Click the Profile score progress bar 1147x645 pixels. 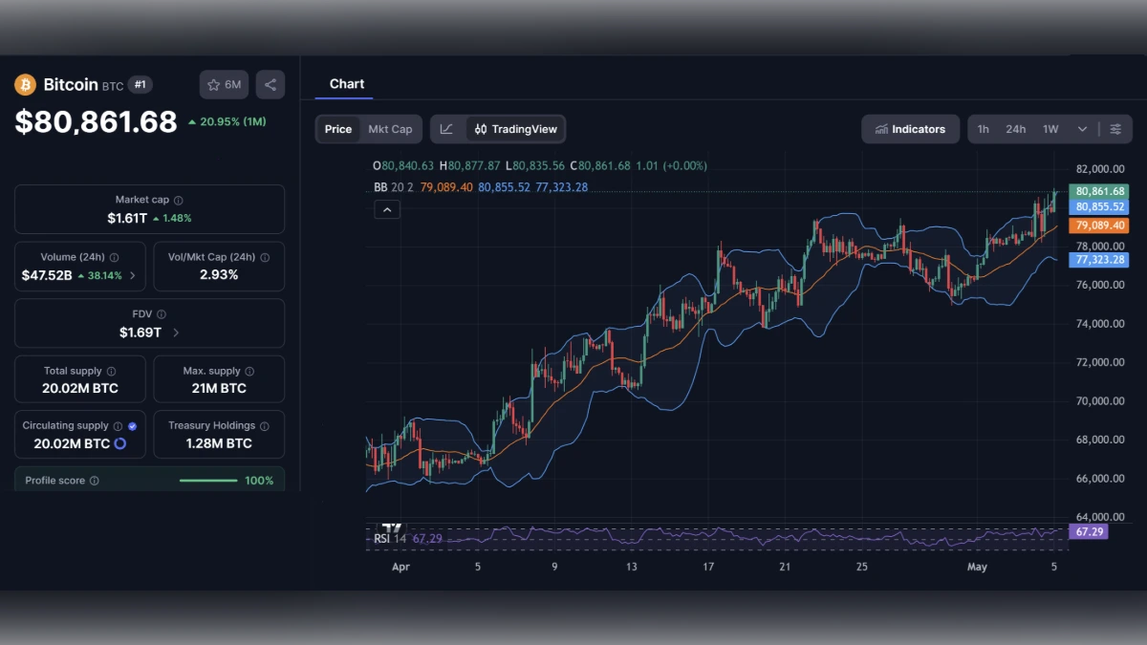208,481
